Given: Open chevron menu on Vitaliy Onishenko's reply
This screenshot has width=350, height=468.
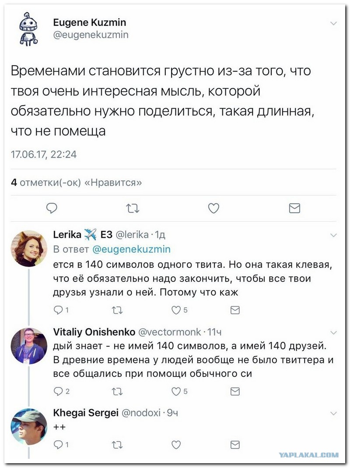Looking at the screenshot, I should pos(333,332).
